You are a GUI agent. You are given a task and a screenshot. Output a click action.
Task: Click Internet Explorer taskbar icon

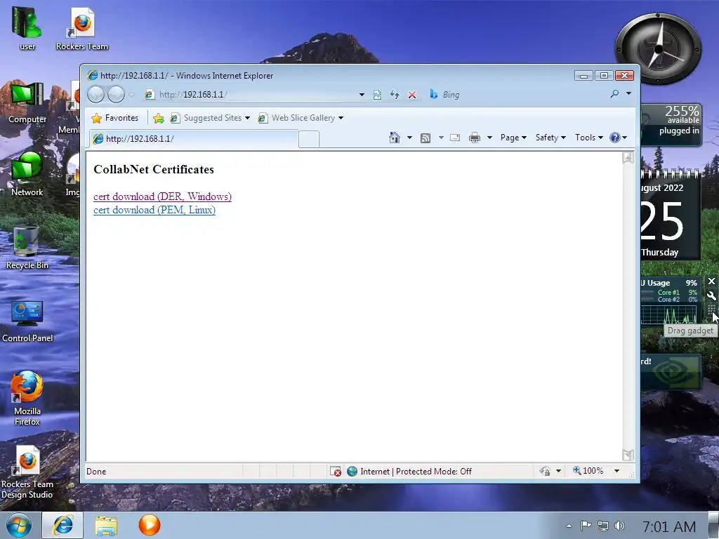pos(62,525)
